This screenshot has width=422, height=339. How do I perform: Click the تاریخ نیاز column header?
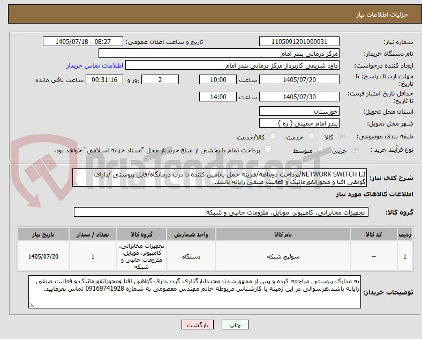(43, 234)
